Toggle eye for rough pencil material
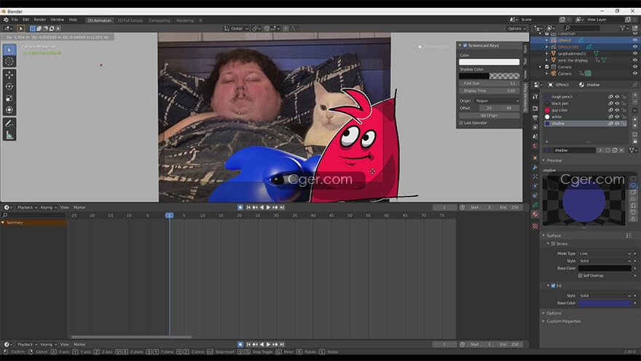This screenshot has height=361, width=641. (617, 97)
